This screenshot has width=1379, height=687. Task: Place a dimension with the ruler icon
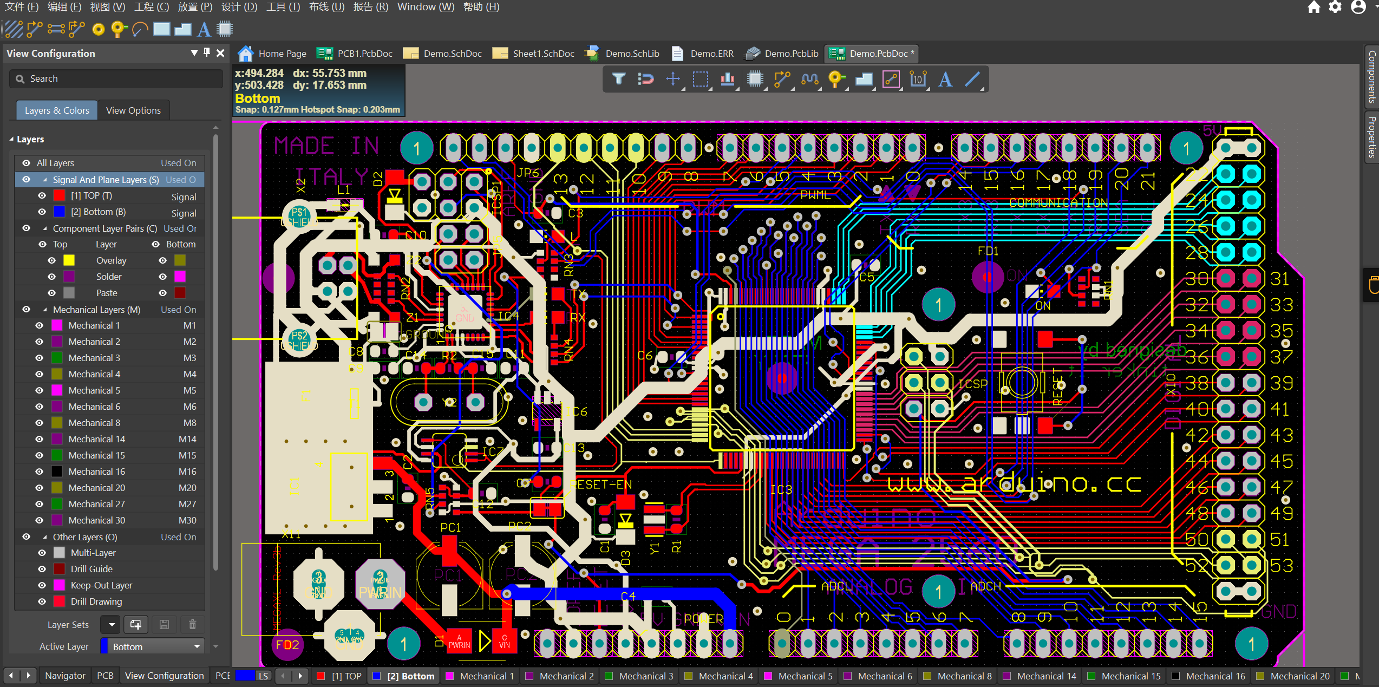pyautogui.click(x=918, y=79)
